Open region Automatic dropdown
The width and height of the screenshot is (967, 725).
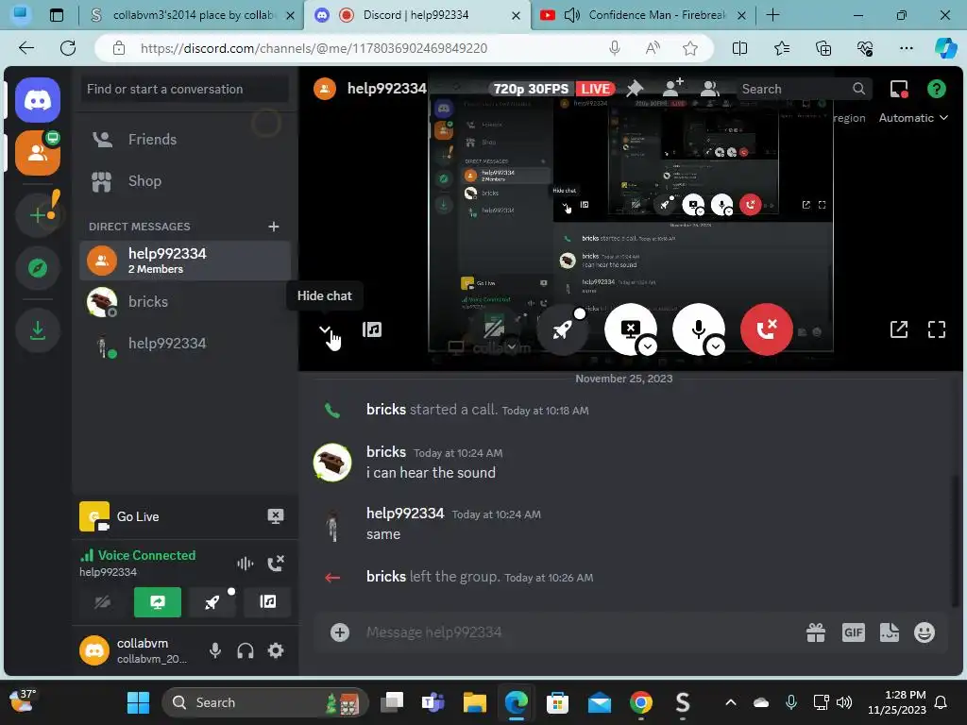tap(913, 118)
